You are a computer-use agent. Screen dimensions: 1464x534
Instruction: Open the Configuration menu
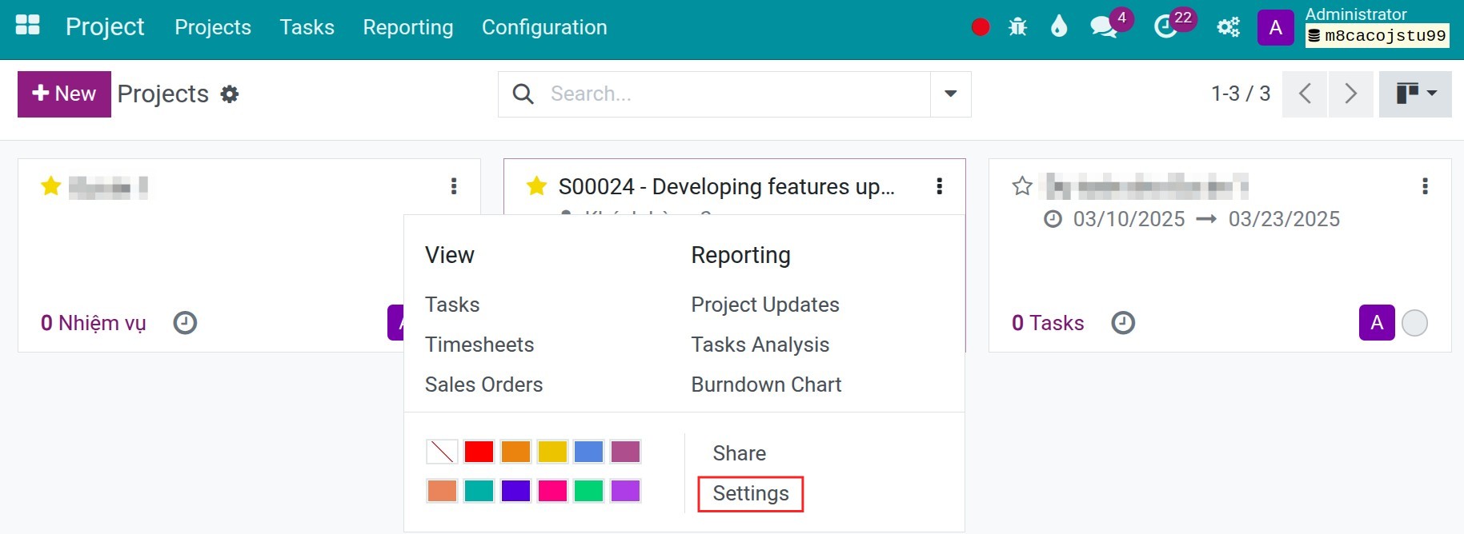(544, 27)
